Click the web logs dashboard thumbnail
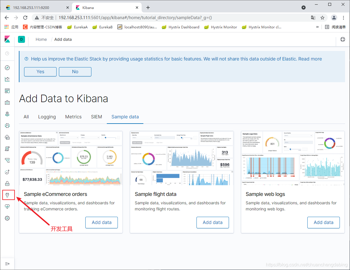Viewport: 350px width, 270px height. tap(293, 158)
